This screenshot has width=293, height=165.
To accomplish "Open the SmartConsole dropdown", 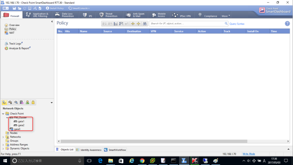I will (x=79, y=8).
